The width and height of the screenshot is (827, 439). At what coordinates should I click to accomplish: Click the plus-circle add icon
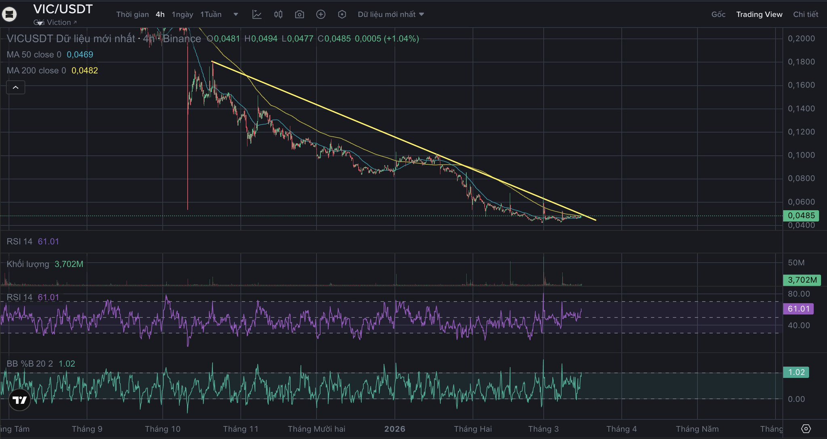point(321,15)
